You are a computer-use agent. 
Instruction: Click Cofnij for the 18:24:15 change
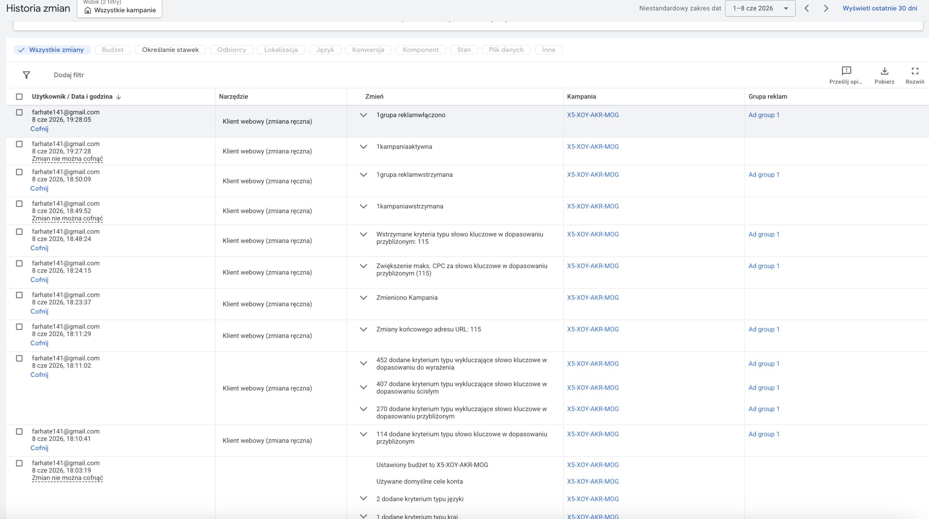(39, 280)
